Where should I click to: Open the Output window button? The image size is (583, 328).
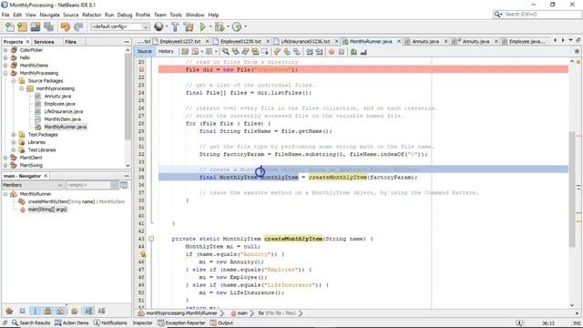pos(221,323)
